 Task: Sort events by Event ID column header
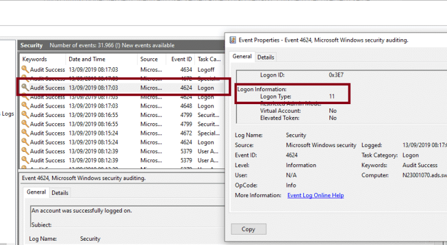tap(181, 59)
